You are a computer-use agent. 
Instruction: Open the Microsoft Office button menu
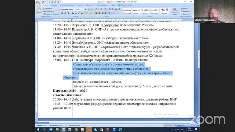(x=38, y=3)
